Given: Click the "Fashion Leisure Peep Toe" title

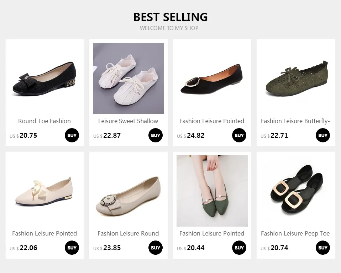Looking at the screenshot, I should pyautogui.click(x=295, y=233).
